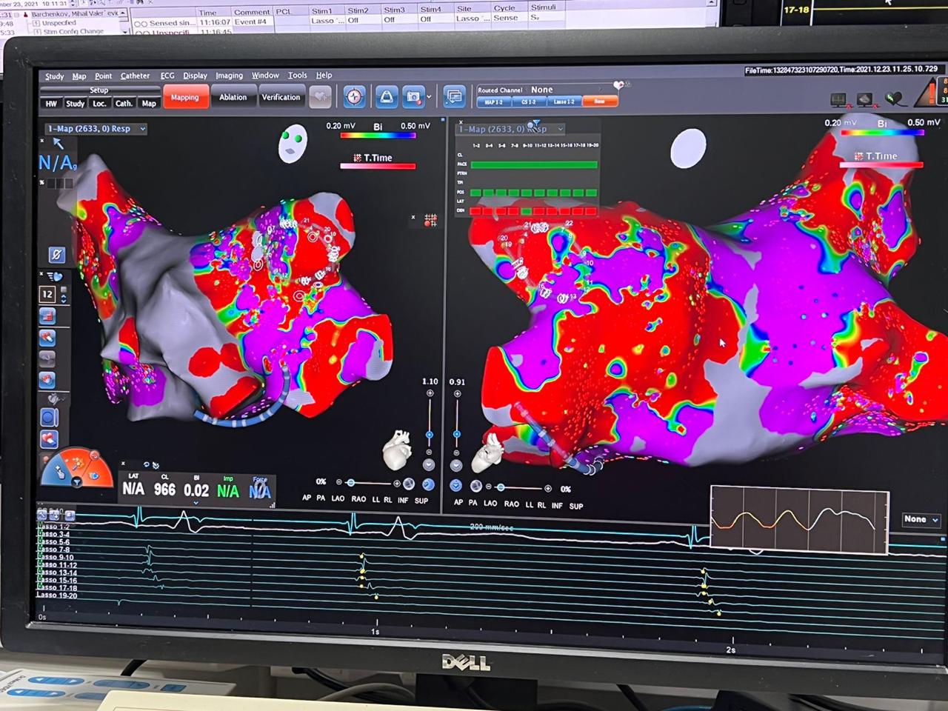Open the Help menu

click(324, 75)
